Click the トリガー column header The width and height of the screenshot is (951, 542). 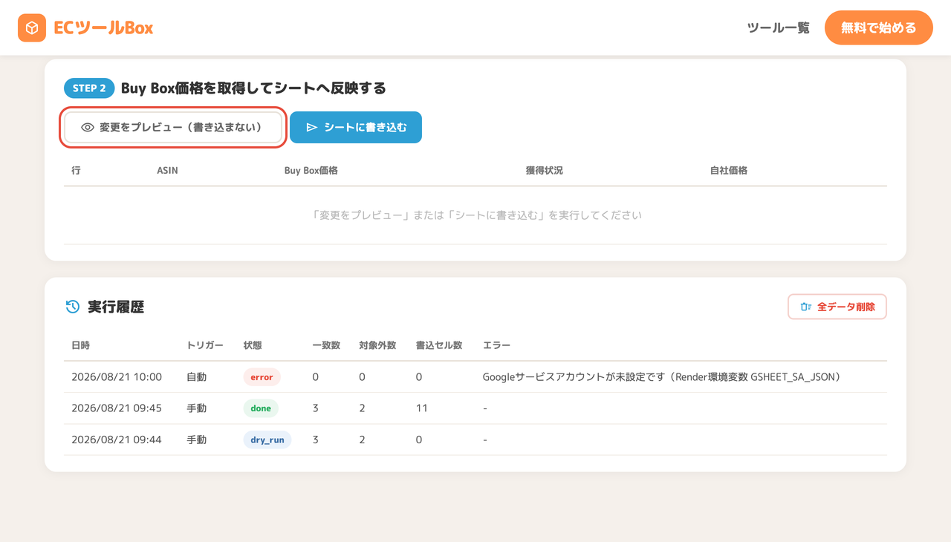coord(205,345)
